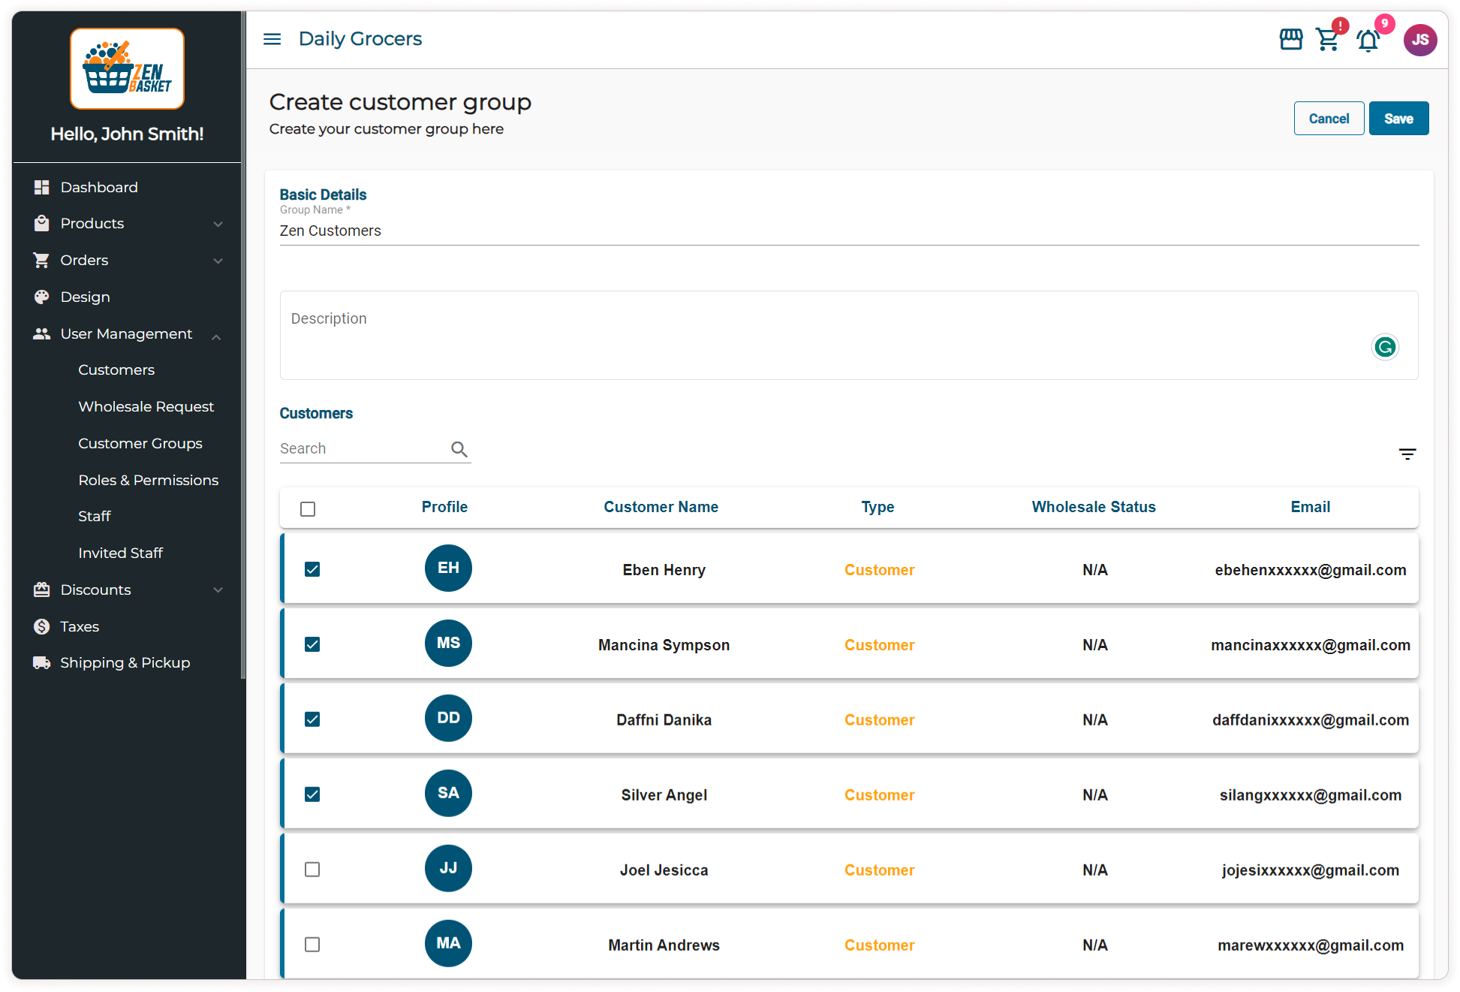Click the Zen Basket logo
1460x992 pixels.
[x=127, y=69]
